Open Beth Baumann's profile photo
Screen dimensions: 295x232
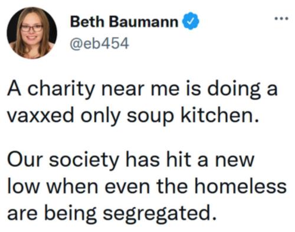[x=32, y=32]
